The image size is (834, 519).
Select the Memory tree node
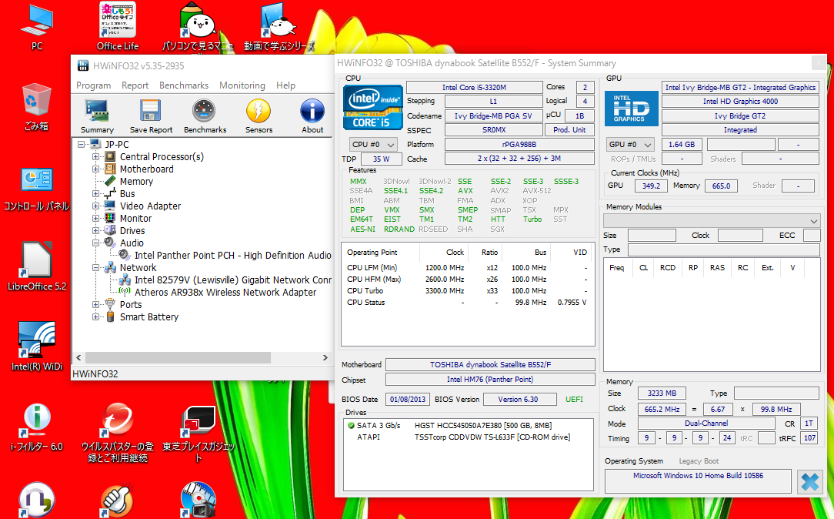[136, 181]
